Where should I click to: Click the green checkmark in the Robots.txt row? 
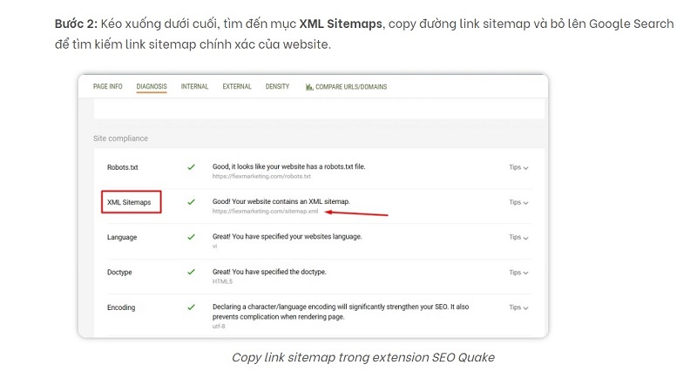[191, 167]
